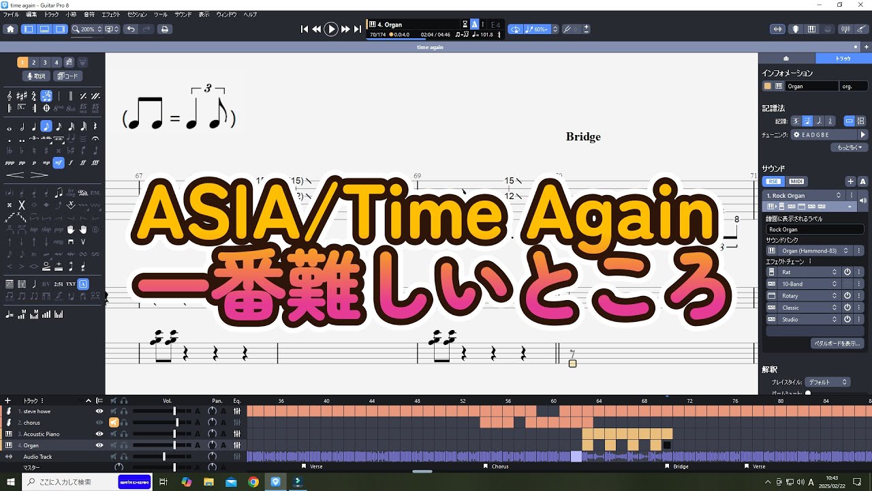Add a new track with plus icon

[7, 400]
